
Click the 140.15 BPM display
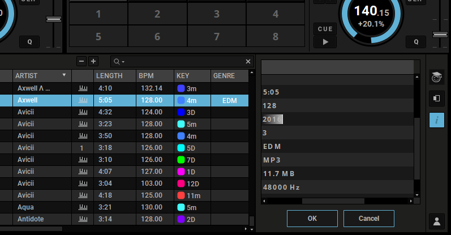click(x=371, y=11)
